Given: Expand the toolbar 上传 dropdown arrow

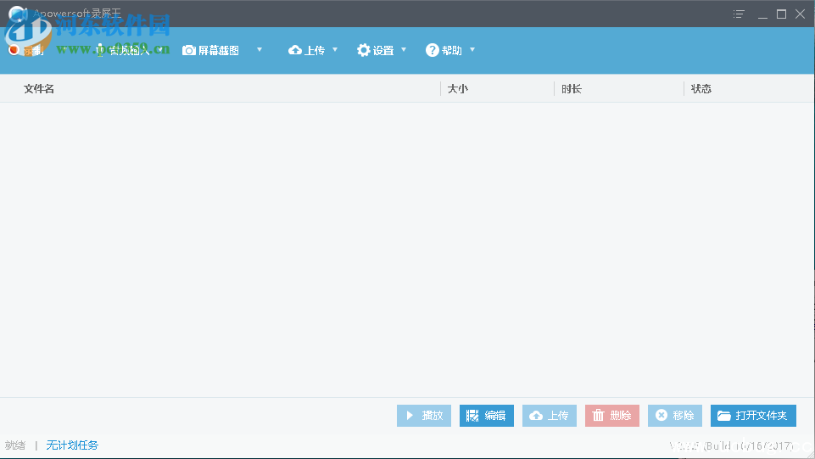Looking at the screenshot, I should (x=335, y=50).
